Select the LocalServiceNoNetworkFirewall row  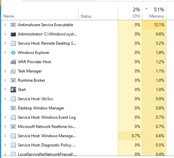point(84,154)
